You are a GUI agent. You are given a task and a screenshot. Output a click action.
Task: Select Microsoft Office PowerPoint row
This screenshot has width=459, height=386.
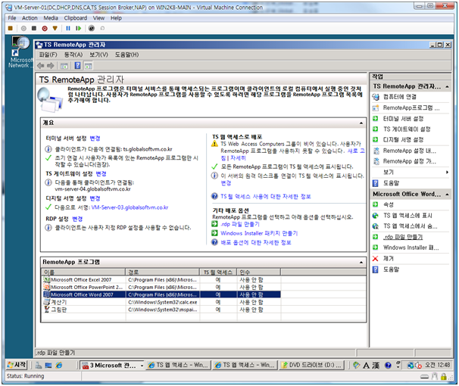[161, 288]
